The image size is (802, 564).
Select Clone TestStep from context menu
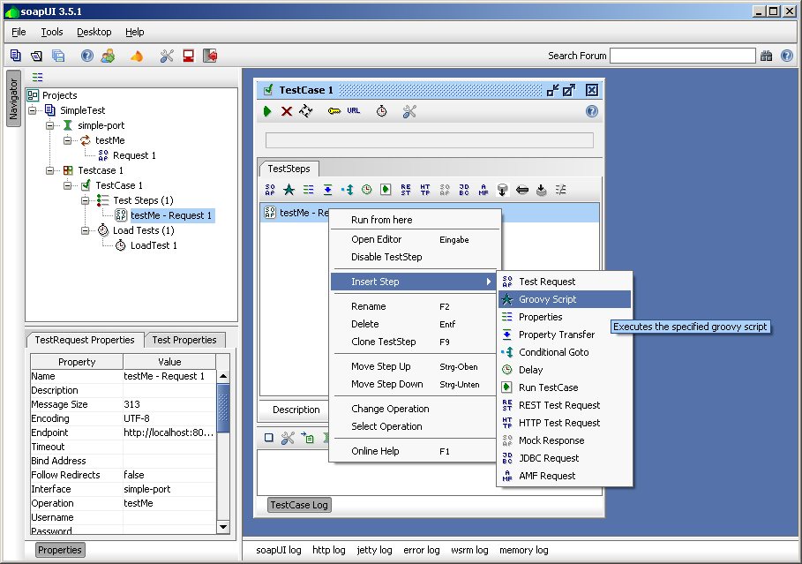click(x=415, y=342)
